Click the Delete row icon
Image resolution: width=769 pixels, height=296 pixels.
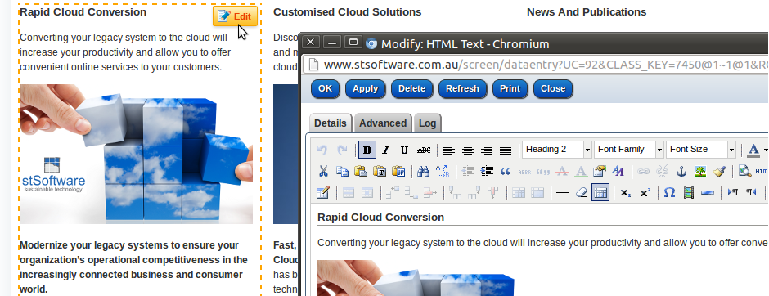pyautogui.click(x=430, y=193)
